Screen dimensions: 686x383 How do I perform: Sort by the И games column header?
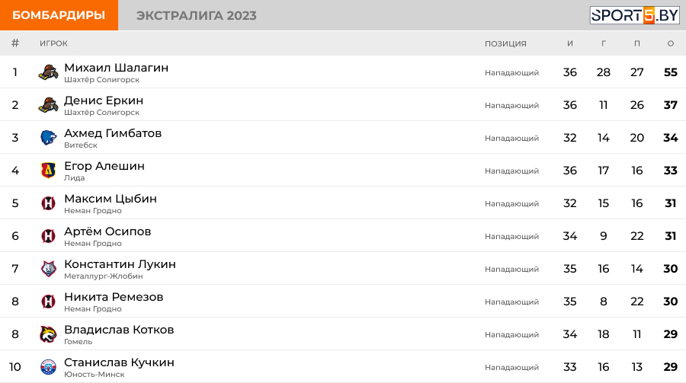click(x=570, y=43)
